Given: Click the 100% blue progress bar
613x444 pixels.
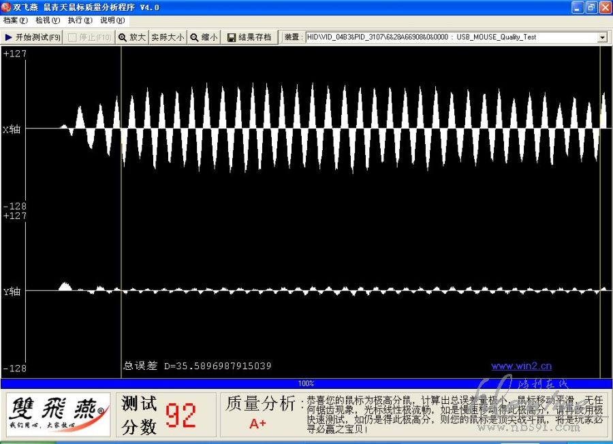Looking at the screenshot, I should pyautogui.click(x=306, y=383).
